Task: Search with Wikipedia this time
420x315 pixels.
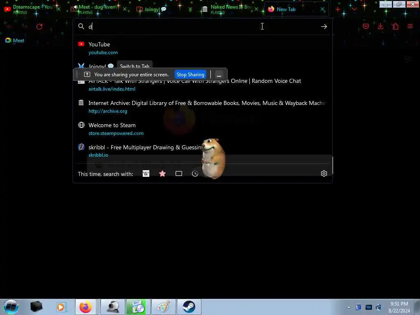Action: click(146, 173)
